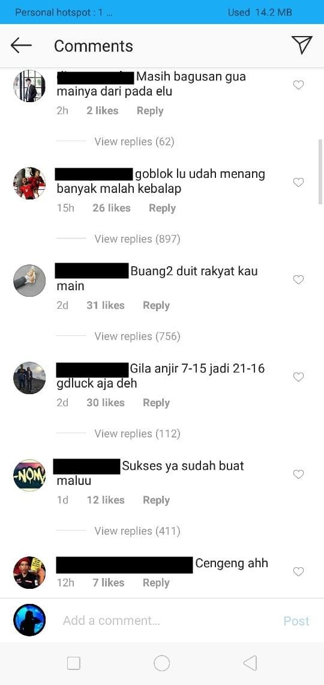Like the 'goblok lu udah menang' comment

[x=298, y=183]
